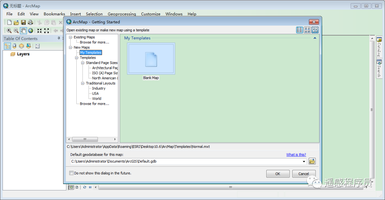The image size is (385, 200).
Task: Switch template view to list icons
Action: [x=299, y=30]
